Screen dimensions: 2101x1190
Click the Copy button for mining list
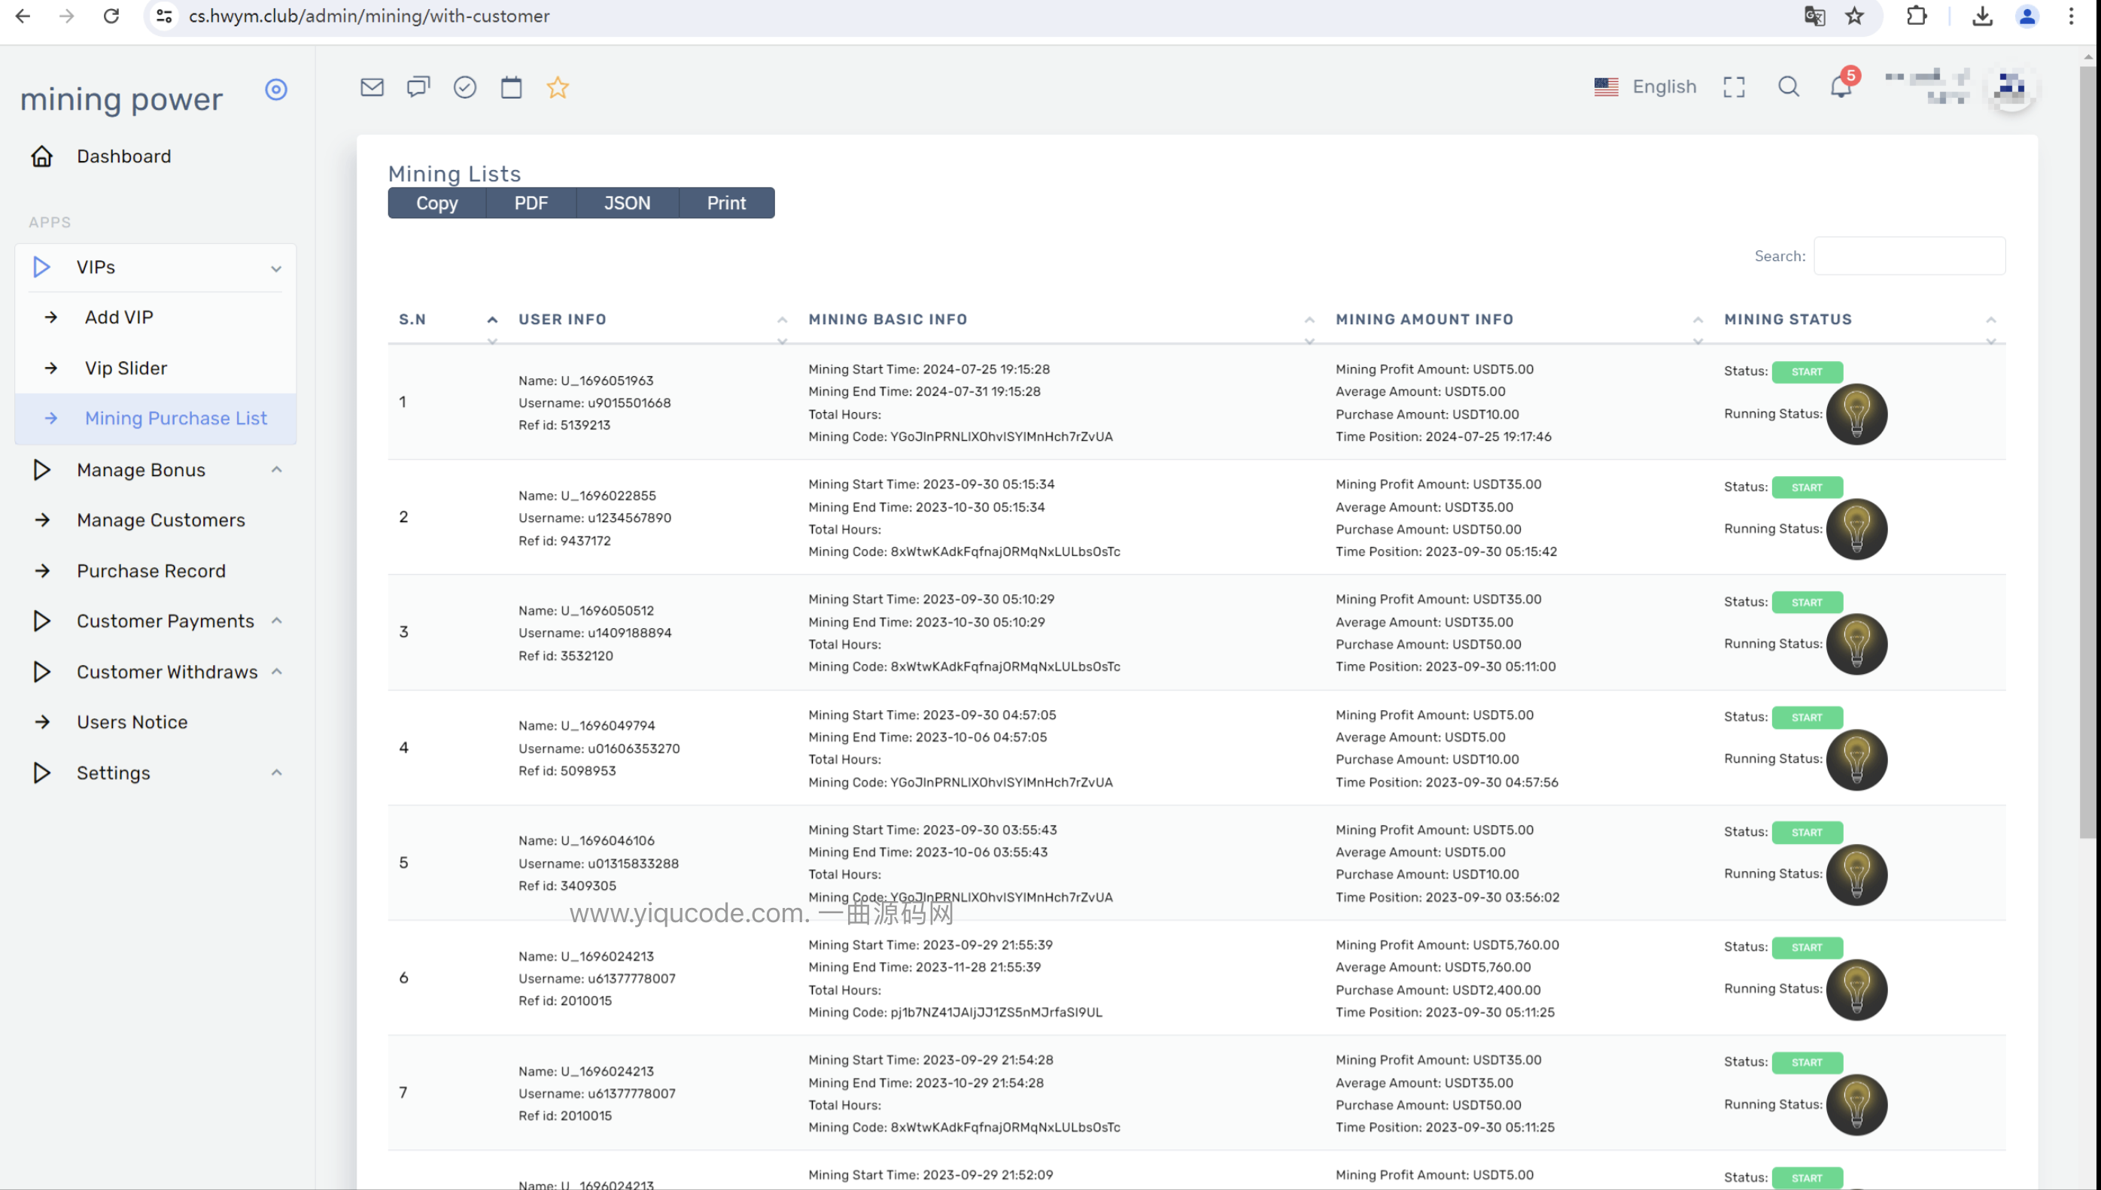pyautogui.click(x=437, y=202)
